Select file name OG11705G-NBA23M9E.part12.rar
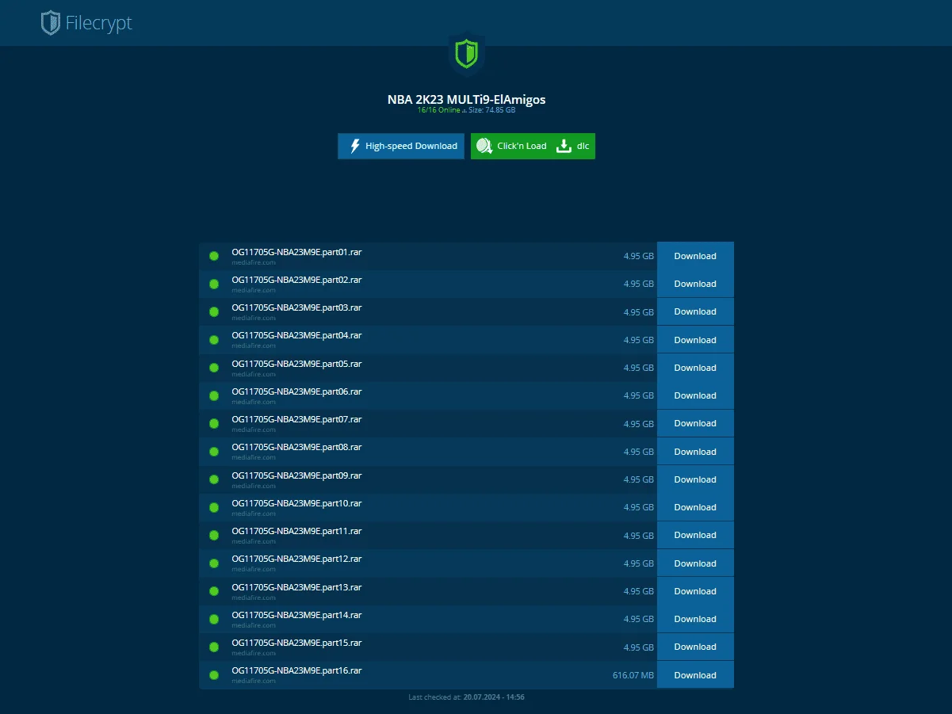 [296, 559]
